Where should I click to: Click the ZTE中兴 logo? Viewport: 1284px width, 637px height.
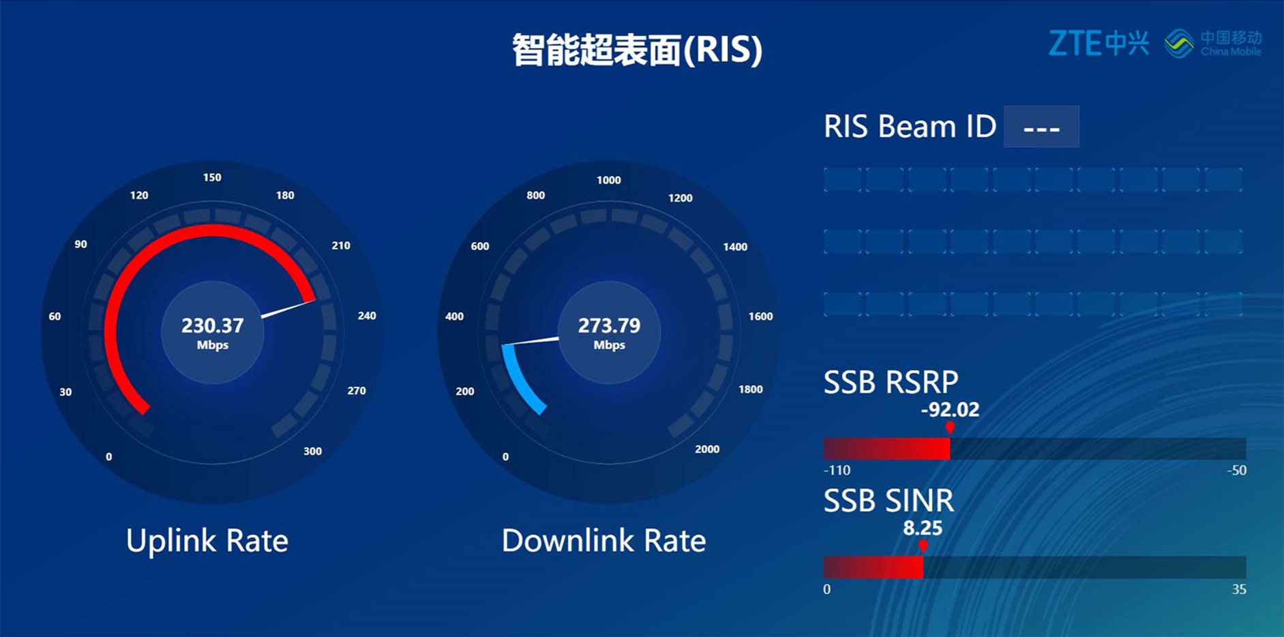click(1099, 42)
